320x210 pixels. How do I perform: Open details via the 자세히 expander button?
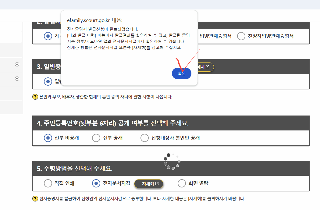[x=149, y=184]
